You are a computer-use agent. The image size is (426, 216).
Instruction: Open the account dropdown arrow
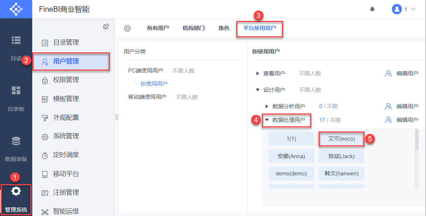coord(413,9)
